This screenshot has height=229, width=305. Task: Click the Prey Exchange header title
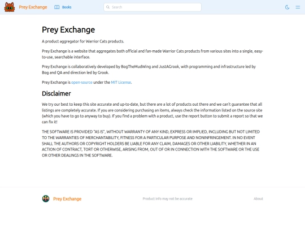click(33, 7)
